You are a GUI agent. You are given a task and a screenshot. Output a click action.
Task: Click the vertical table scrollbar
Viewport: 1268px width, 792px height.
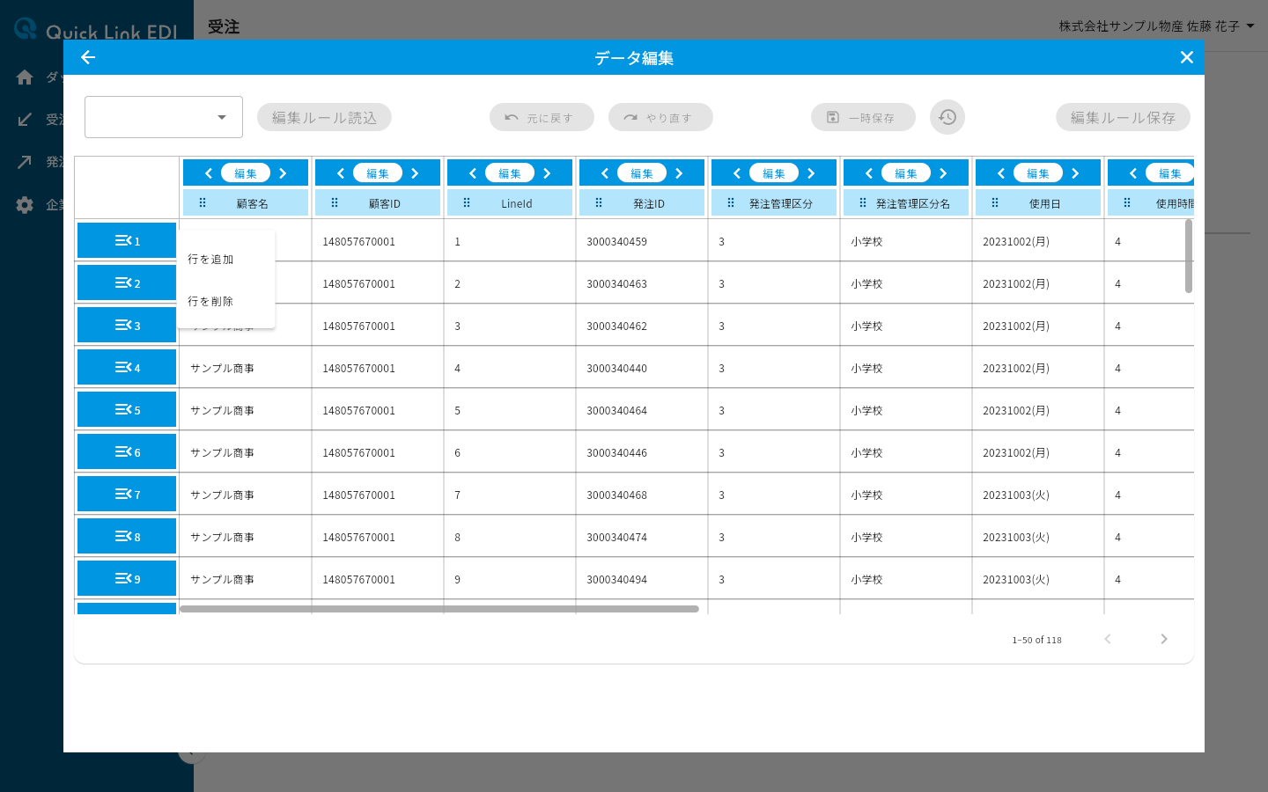click(1189, 255)
